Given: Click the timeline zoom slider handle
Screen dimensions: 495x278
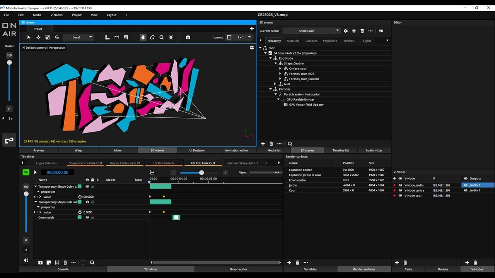Looking at the screenshot, I should [201, 173].
